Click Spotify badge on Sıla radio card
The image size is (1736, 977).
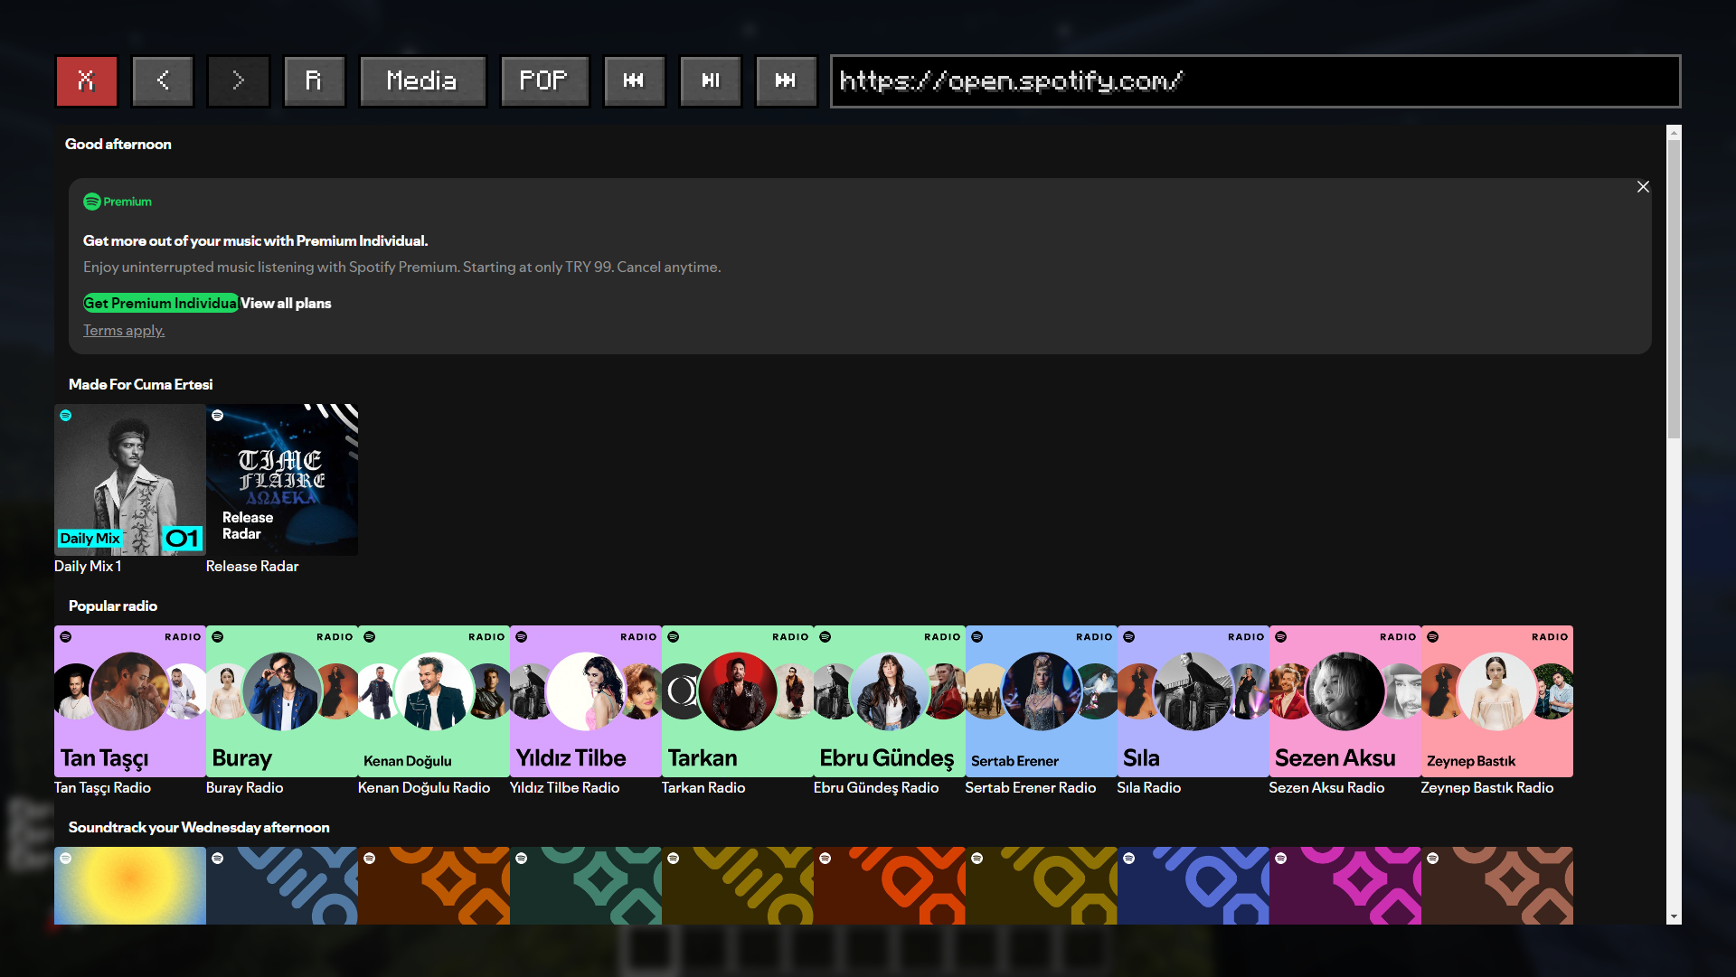tap(1129, 637)
